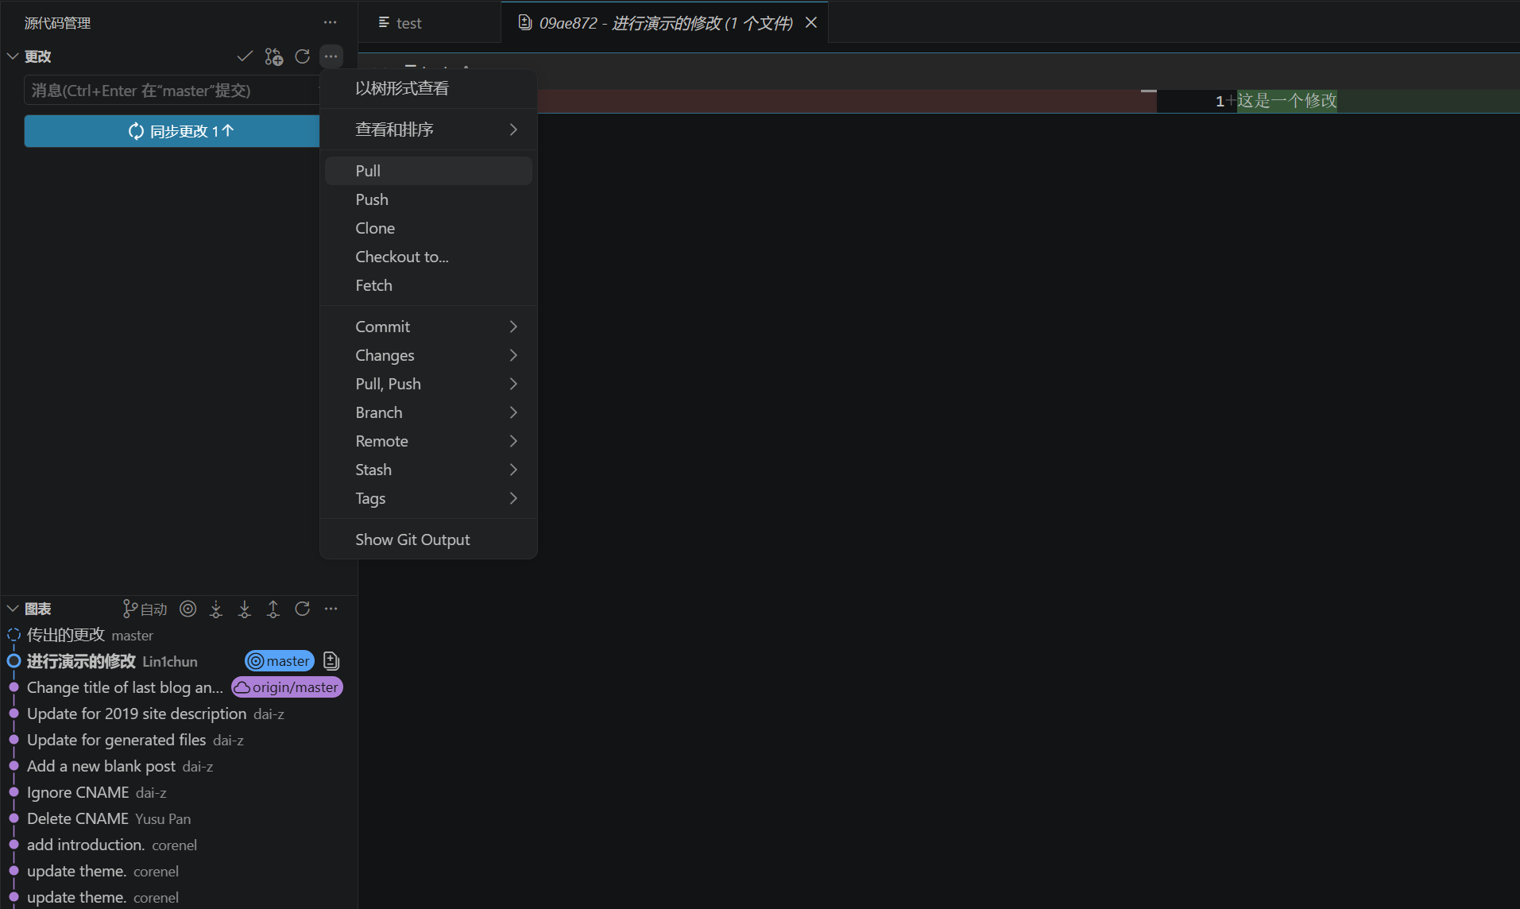Expand the Remote submenu

pyautogui.click(x=428, y=441)
